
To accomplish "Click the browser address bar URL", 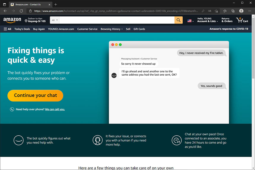I will click(116, 11).
